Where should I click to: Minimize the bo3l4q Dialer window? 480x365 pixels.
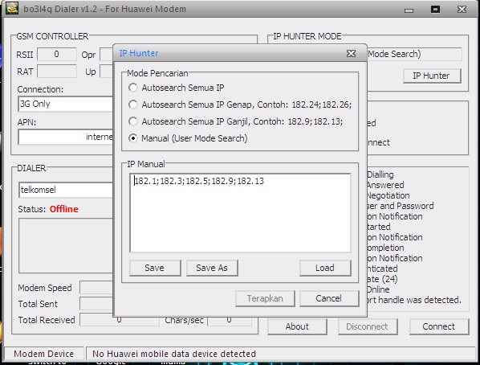409,10
